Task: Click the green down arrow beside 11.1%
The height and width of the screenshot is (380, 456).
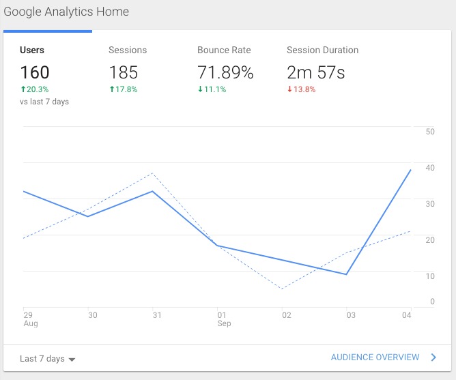Action: (x=200, y=89)
